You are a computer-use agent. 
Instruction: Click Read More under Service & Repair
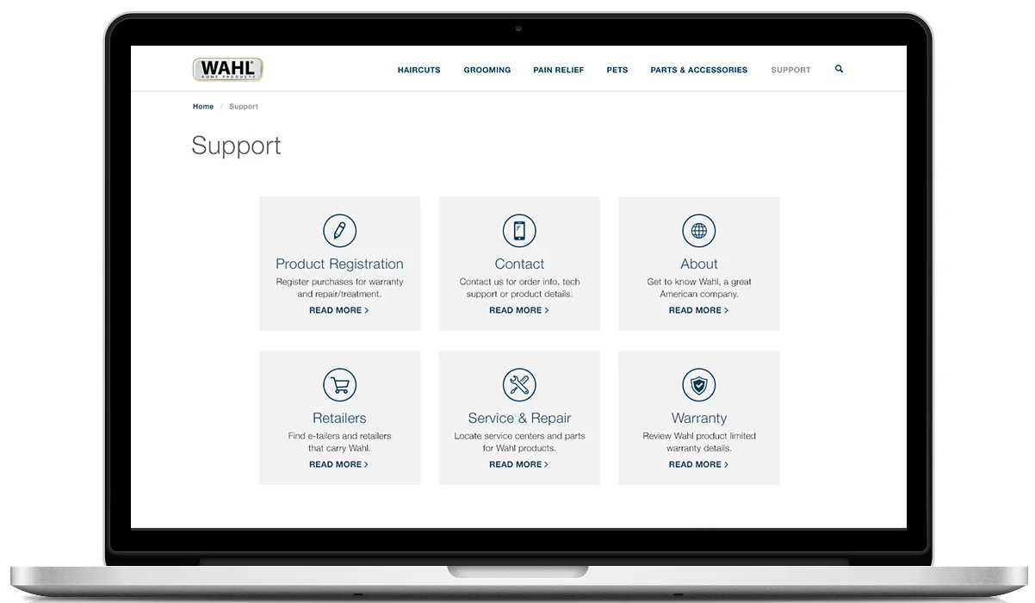click(x=519, y=464)
